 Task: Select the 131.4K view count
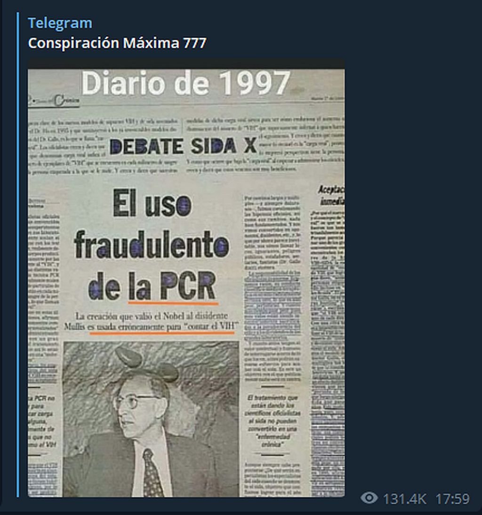point(404,499)
